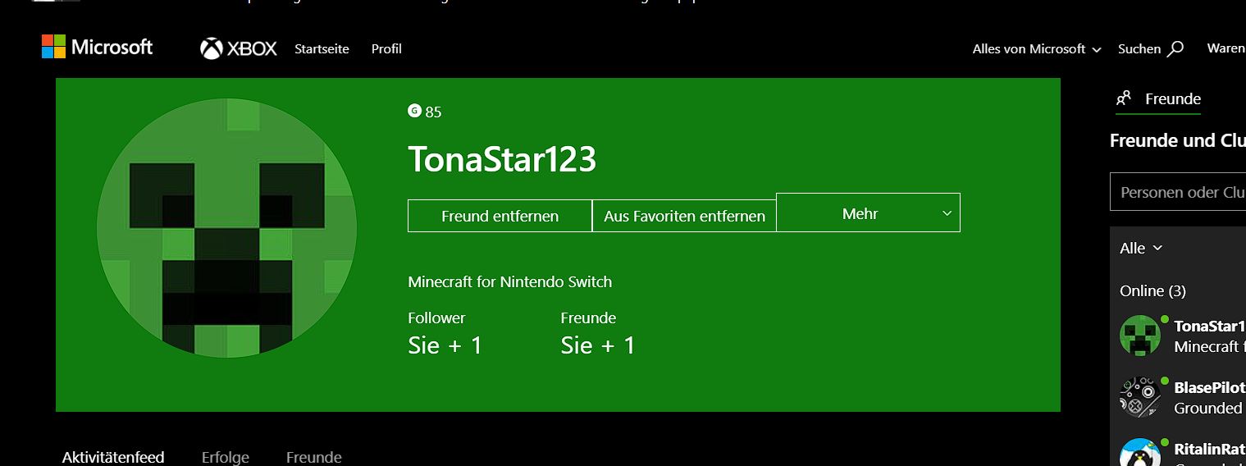Switch to Aktivitätenfeed tab
This screenshot has width=1246, height=466.
point(113,457)
